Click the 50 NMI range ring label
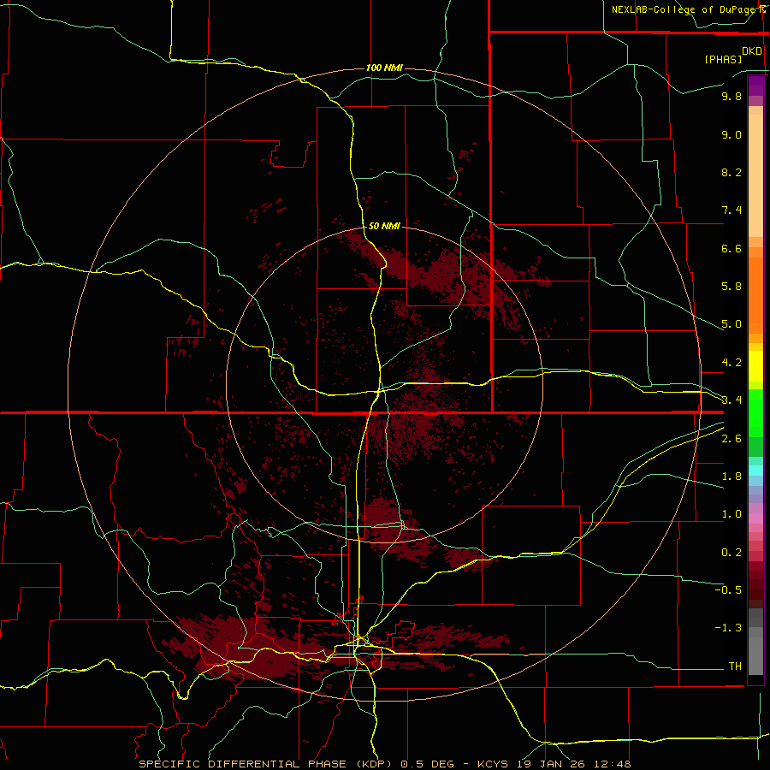770x770 pixels. [x=384, y=227]
